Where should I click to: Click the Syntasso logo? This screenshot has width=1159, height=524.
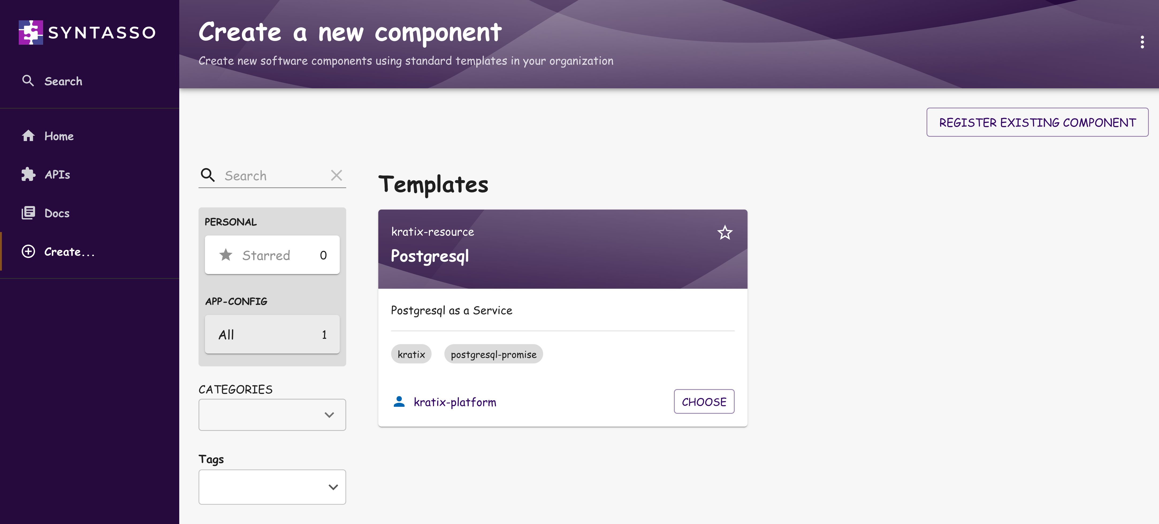(87, 32)
